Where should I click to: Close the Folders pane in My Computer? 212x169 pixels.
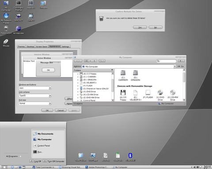(112, 70)
